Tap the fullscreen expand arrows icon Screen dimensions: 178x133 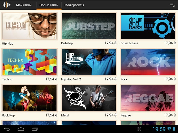coord(139,129)
